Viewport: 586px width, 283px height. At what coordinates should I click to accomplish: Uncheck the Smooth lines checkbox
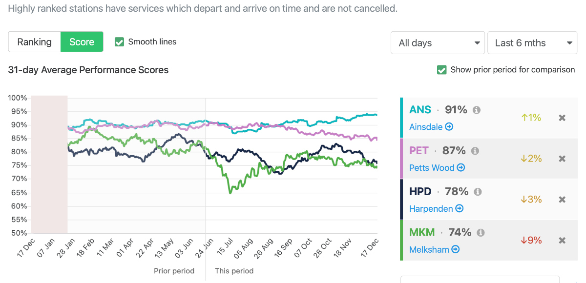(x=119, y=42)
